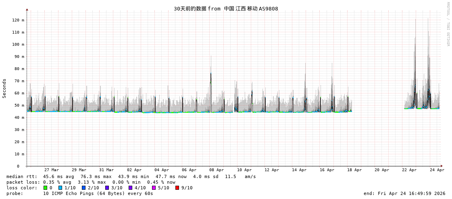Select the blue 2/10 loss color swatch
This screenshot has width=452, height=199.
(x=83, y=188)
